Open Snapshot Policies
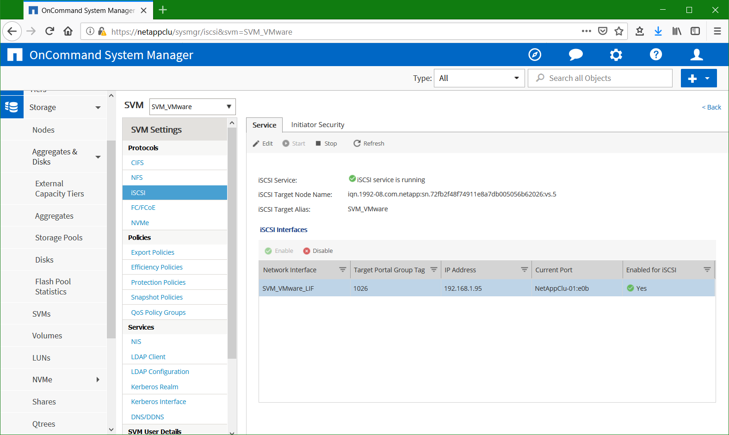 (x=157, y=297)
